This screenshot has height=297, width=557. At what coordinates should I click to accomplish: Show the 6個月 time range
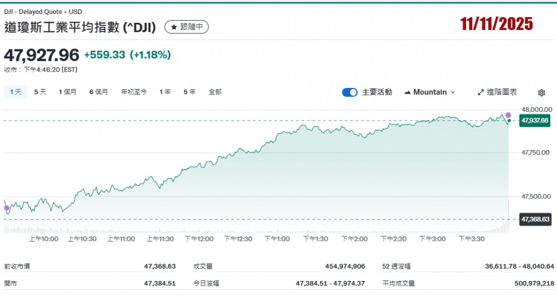click(99, 92)
